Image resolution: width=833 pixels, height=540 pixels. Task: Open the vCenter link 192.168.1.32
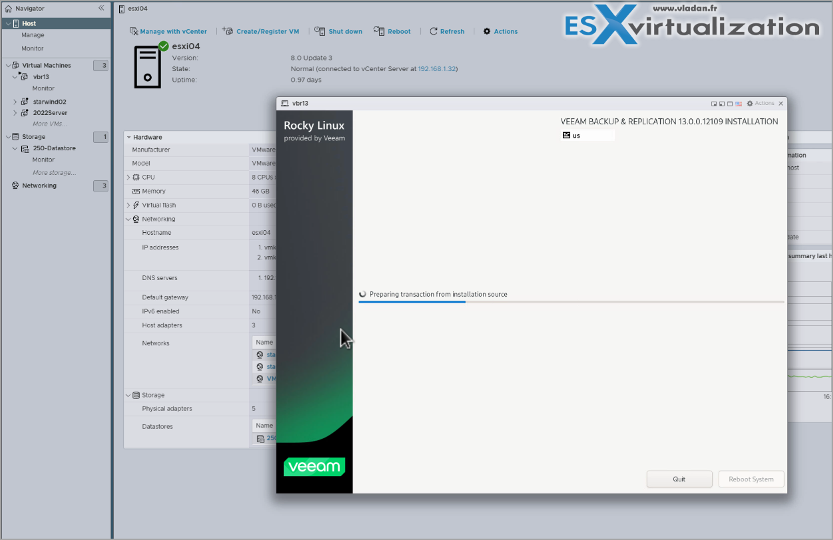click(x=436, y=68)
